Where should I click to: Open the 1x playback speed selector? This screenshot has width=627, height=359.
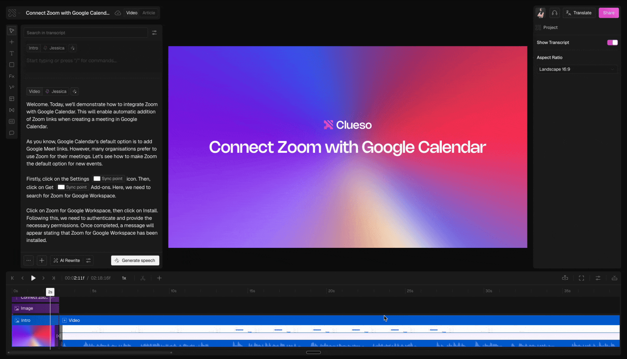[124, 278]
